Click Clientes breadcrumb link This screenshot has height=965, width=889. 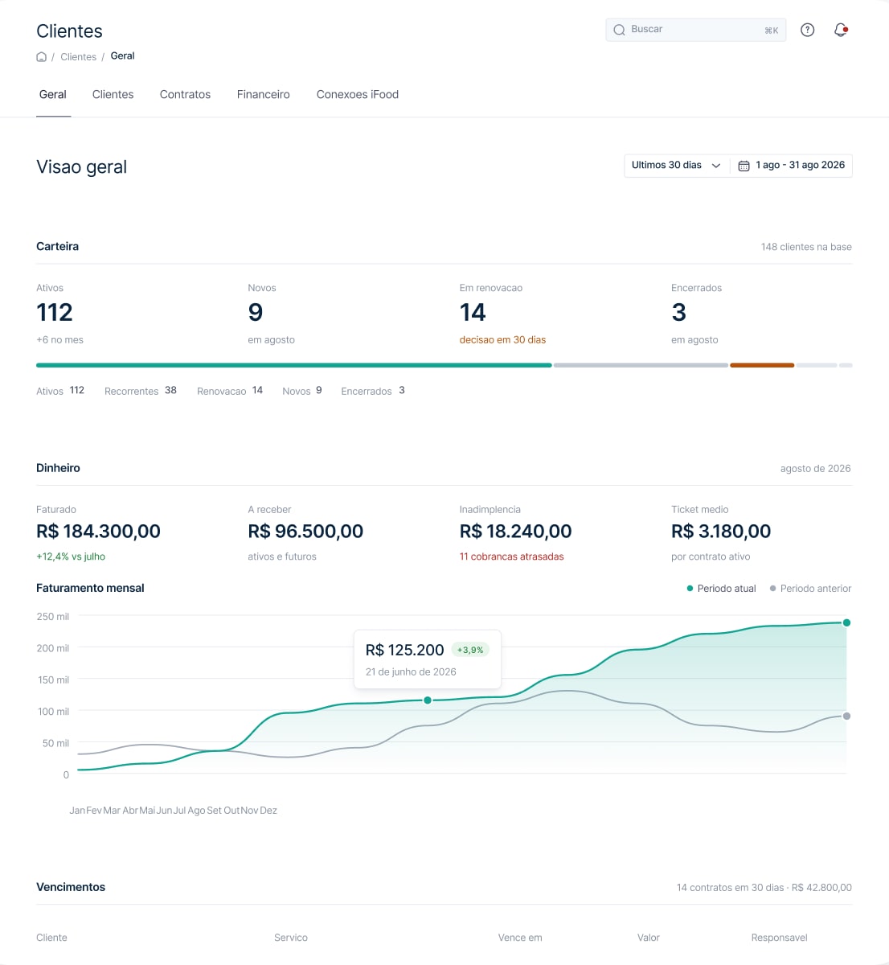tap(78, 56)
